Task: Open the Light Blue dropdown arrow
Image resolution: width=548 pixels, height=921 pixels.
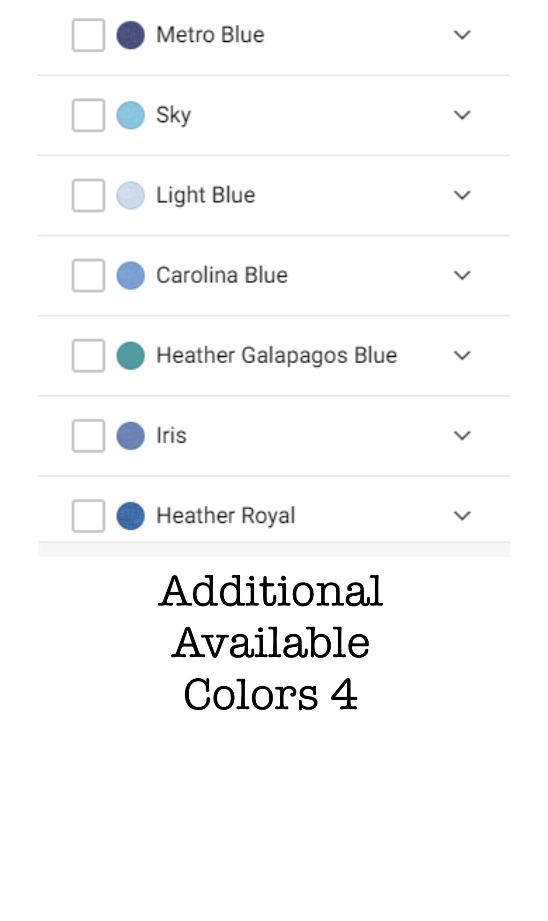Action: click(462, 195)
